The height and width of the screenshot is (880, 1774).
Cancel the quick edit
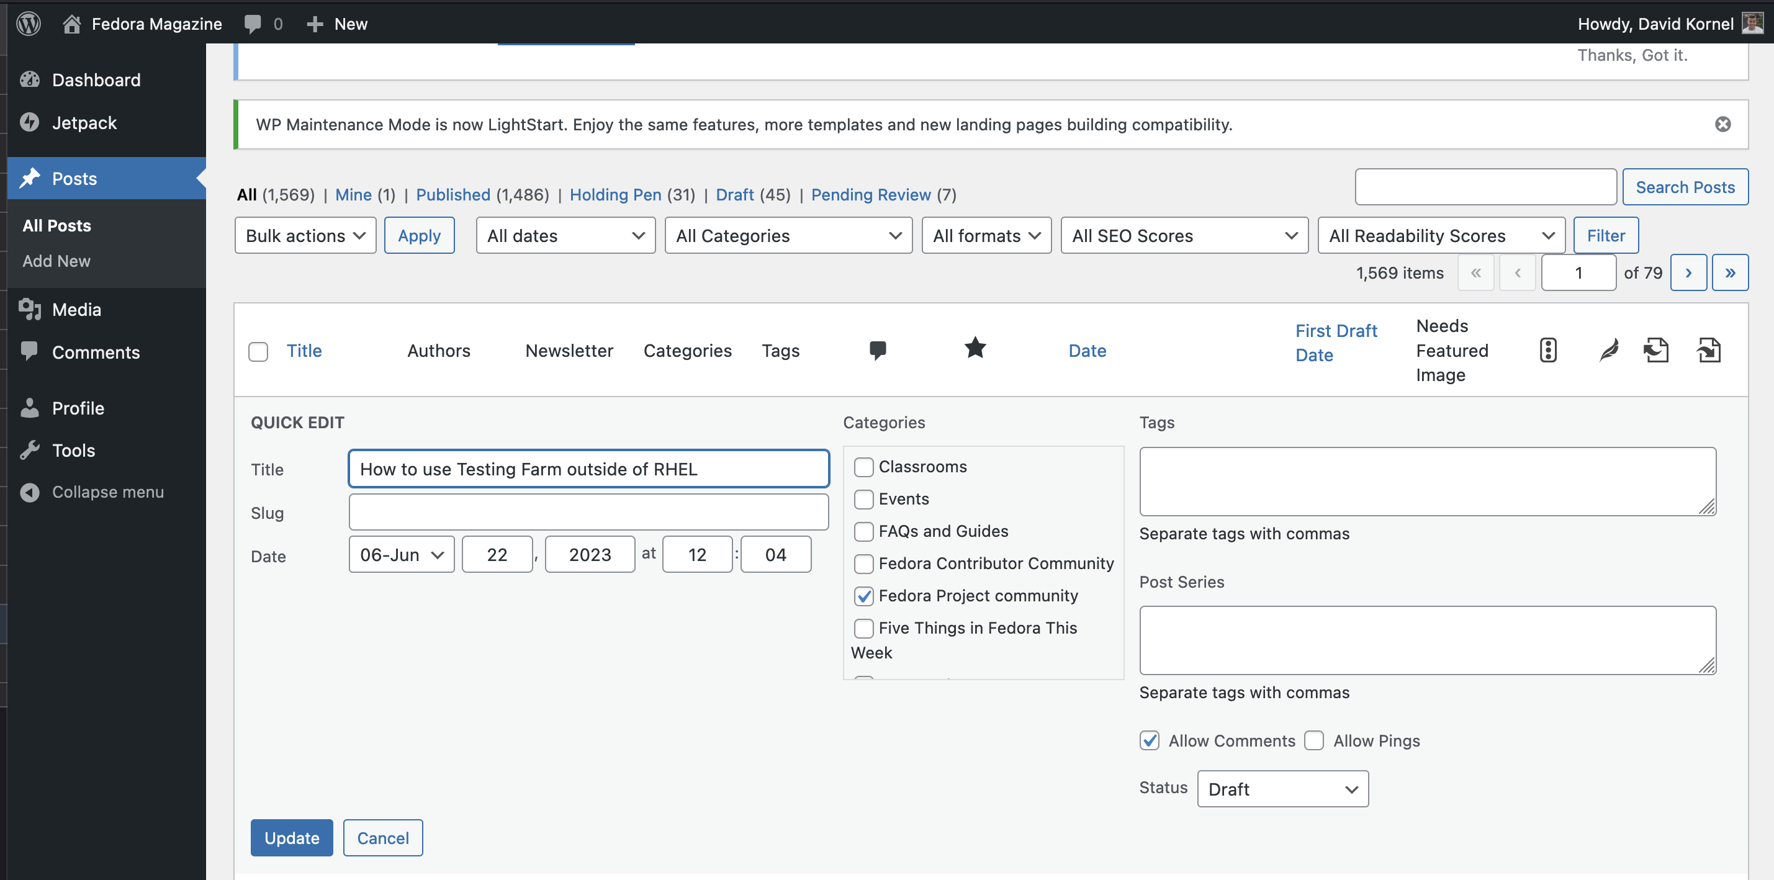pos(383,838)
